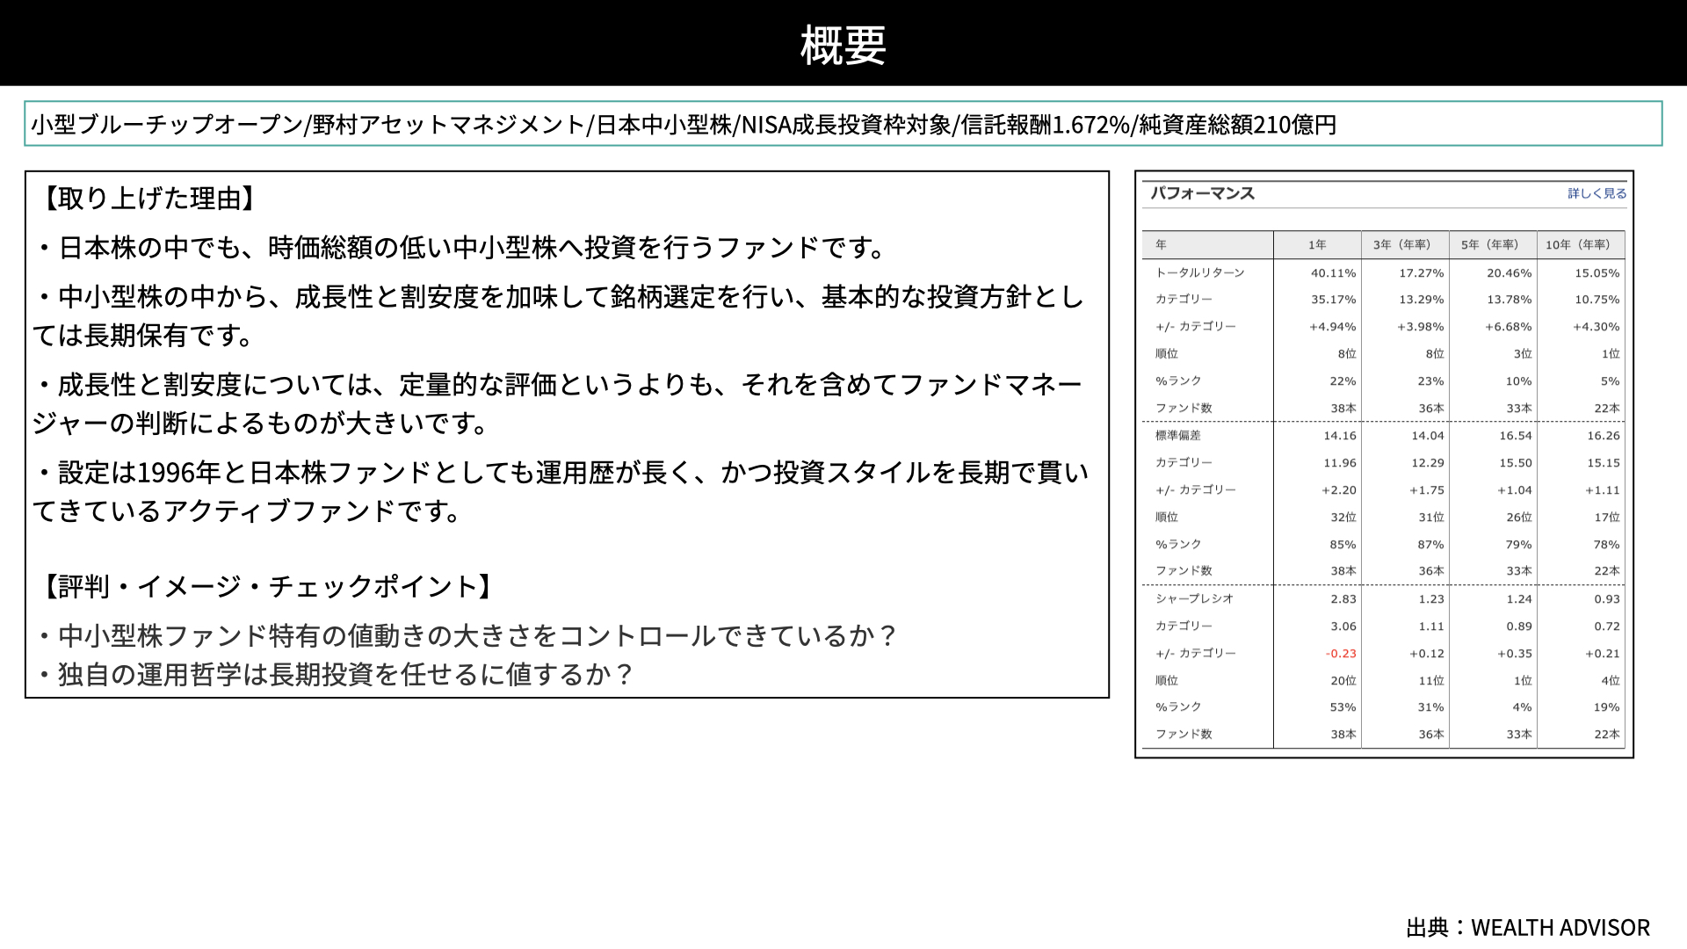Viewport: 1687px width, 949px height.
Task: Click the 出典：WEALTH ADVISOR credit
Action: [x=1528, y=928]
